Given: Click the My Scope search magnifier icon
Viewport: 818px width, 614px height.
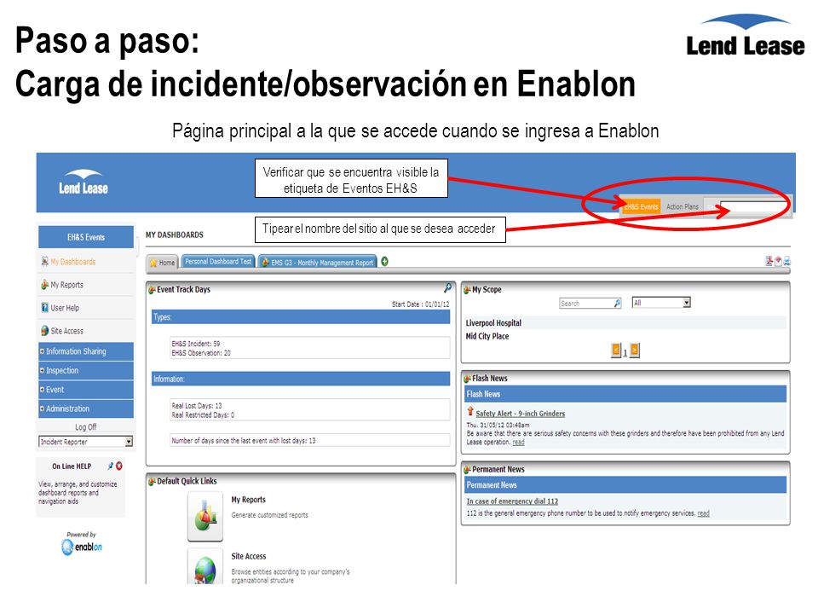Looking at the screenshot, I should coord(618,303).
